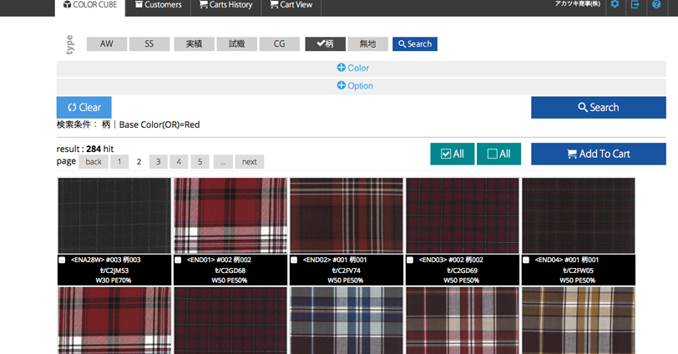678x354 pixels.
Task: Click the small Search button beside type filters
Action: click(x=415, y=43)
